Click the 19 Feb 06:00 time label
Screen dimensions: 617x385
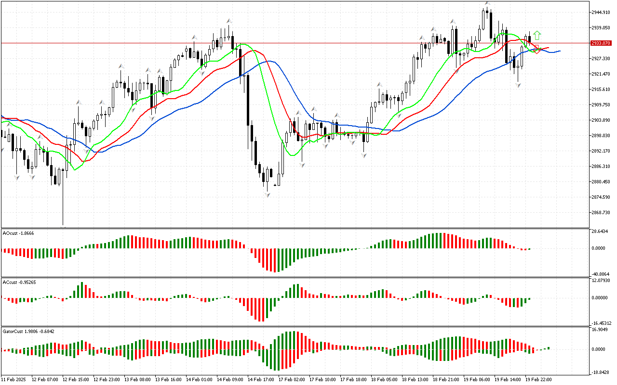(x=477, y=380)
